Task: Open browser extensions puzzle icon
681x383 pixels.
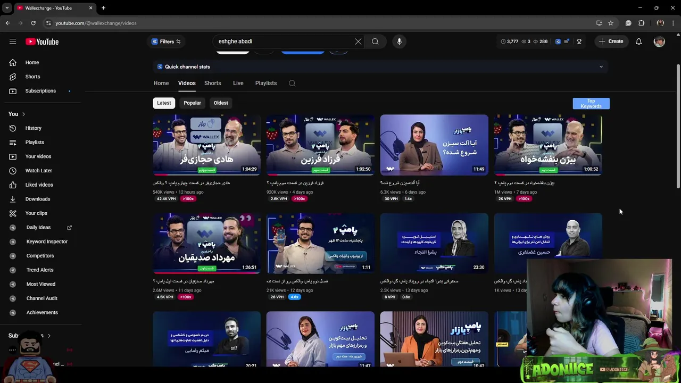Action: pos(641,23)
